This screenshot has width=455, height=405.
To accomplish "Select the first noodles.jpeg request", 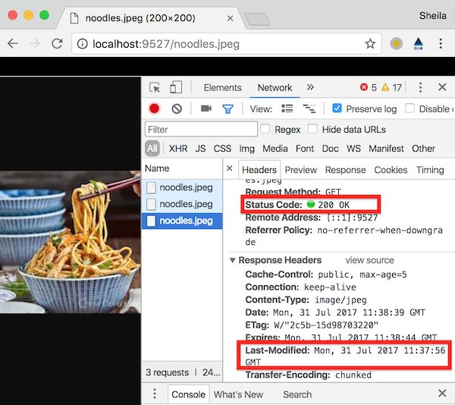I will (x=182, y=187).
